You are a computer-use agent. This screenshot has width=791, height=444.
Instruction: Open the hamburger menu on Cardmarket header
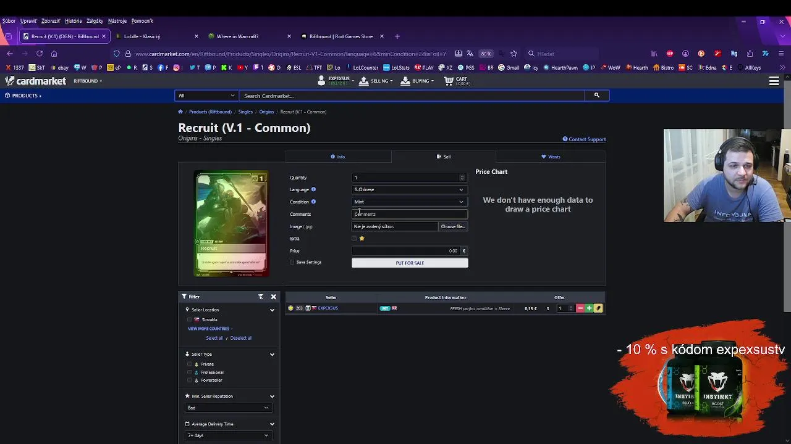[774, 81]
